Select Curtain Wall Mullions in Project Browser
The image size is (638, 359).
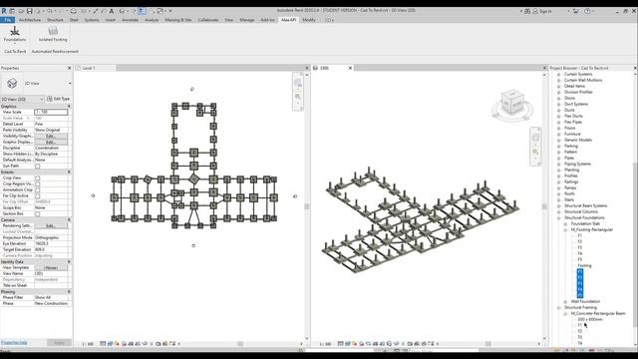point(583,80)
